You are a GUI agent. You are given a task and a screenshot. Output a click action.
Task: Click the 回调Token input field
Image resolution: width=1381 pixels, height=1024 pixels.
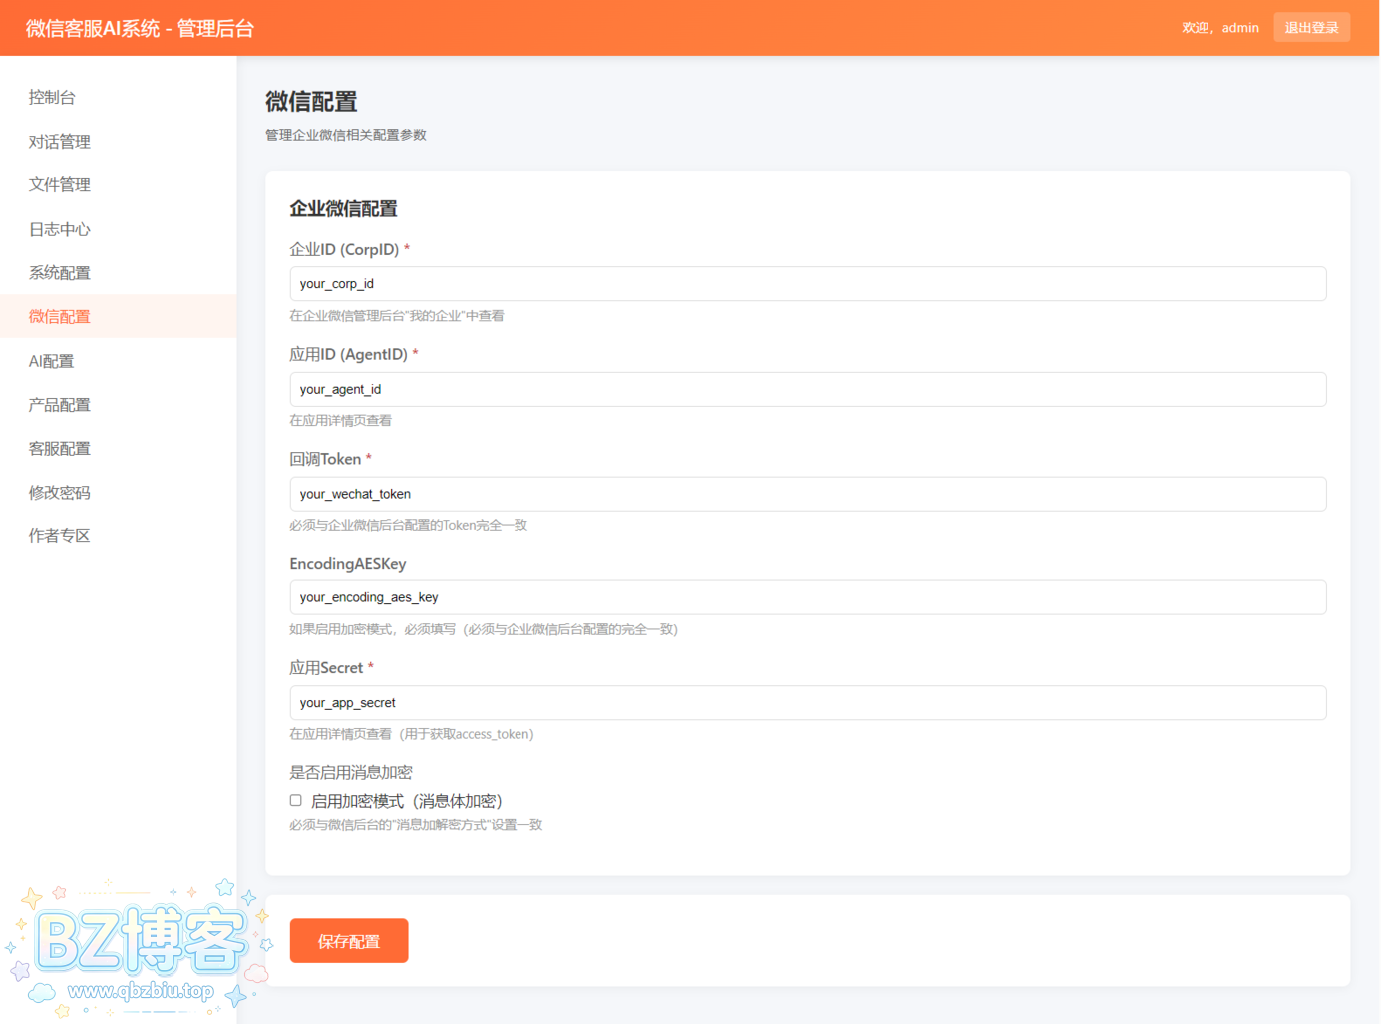808,494
